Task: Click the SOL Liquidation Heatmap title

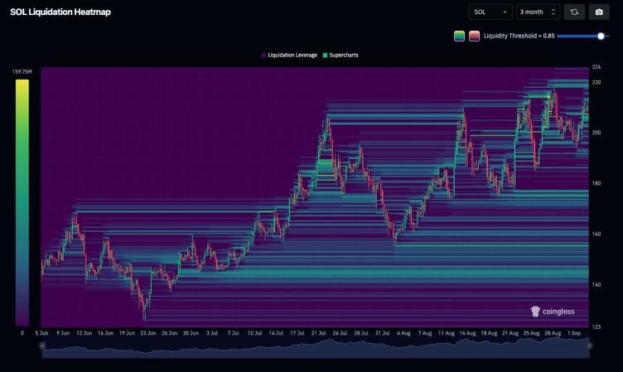Action: point(60,12)
